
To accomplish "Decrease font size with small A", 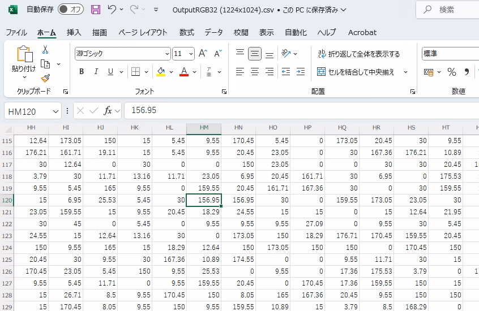I will click(218, 54).
